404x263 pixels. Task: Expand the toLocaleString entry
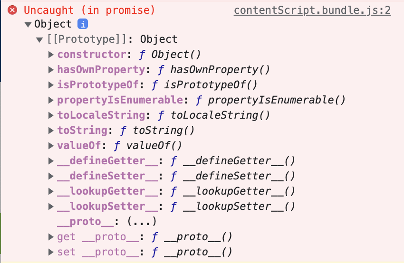tap(51, 115)
